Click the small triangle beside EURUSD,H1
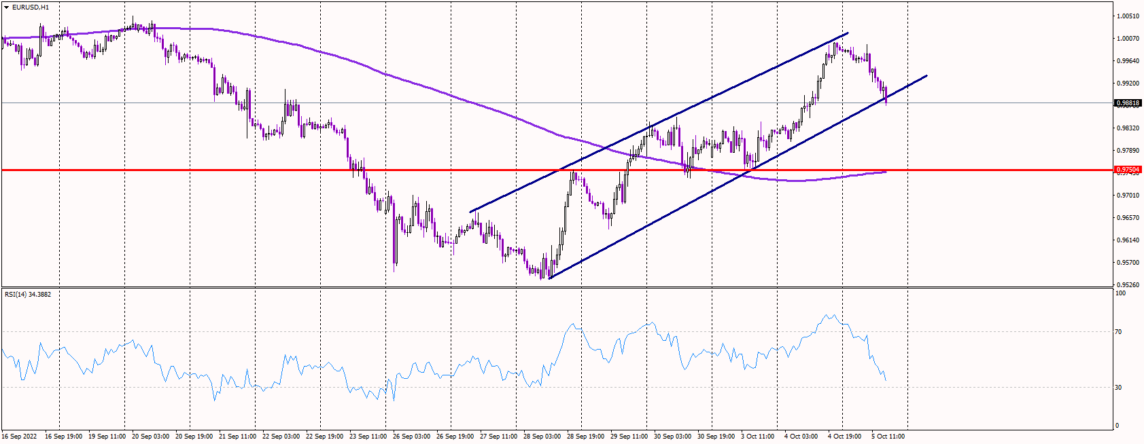Viewport: 1144px width, 444px height. (x=6, y=7)
